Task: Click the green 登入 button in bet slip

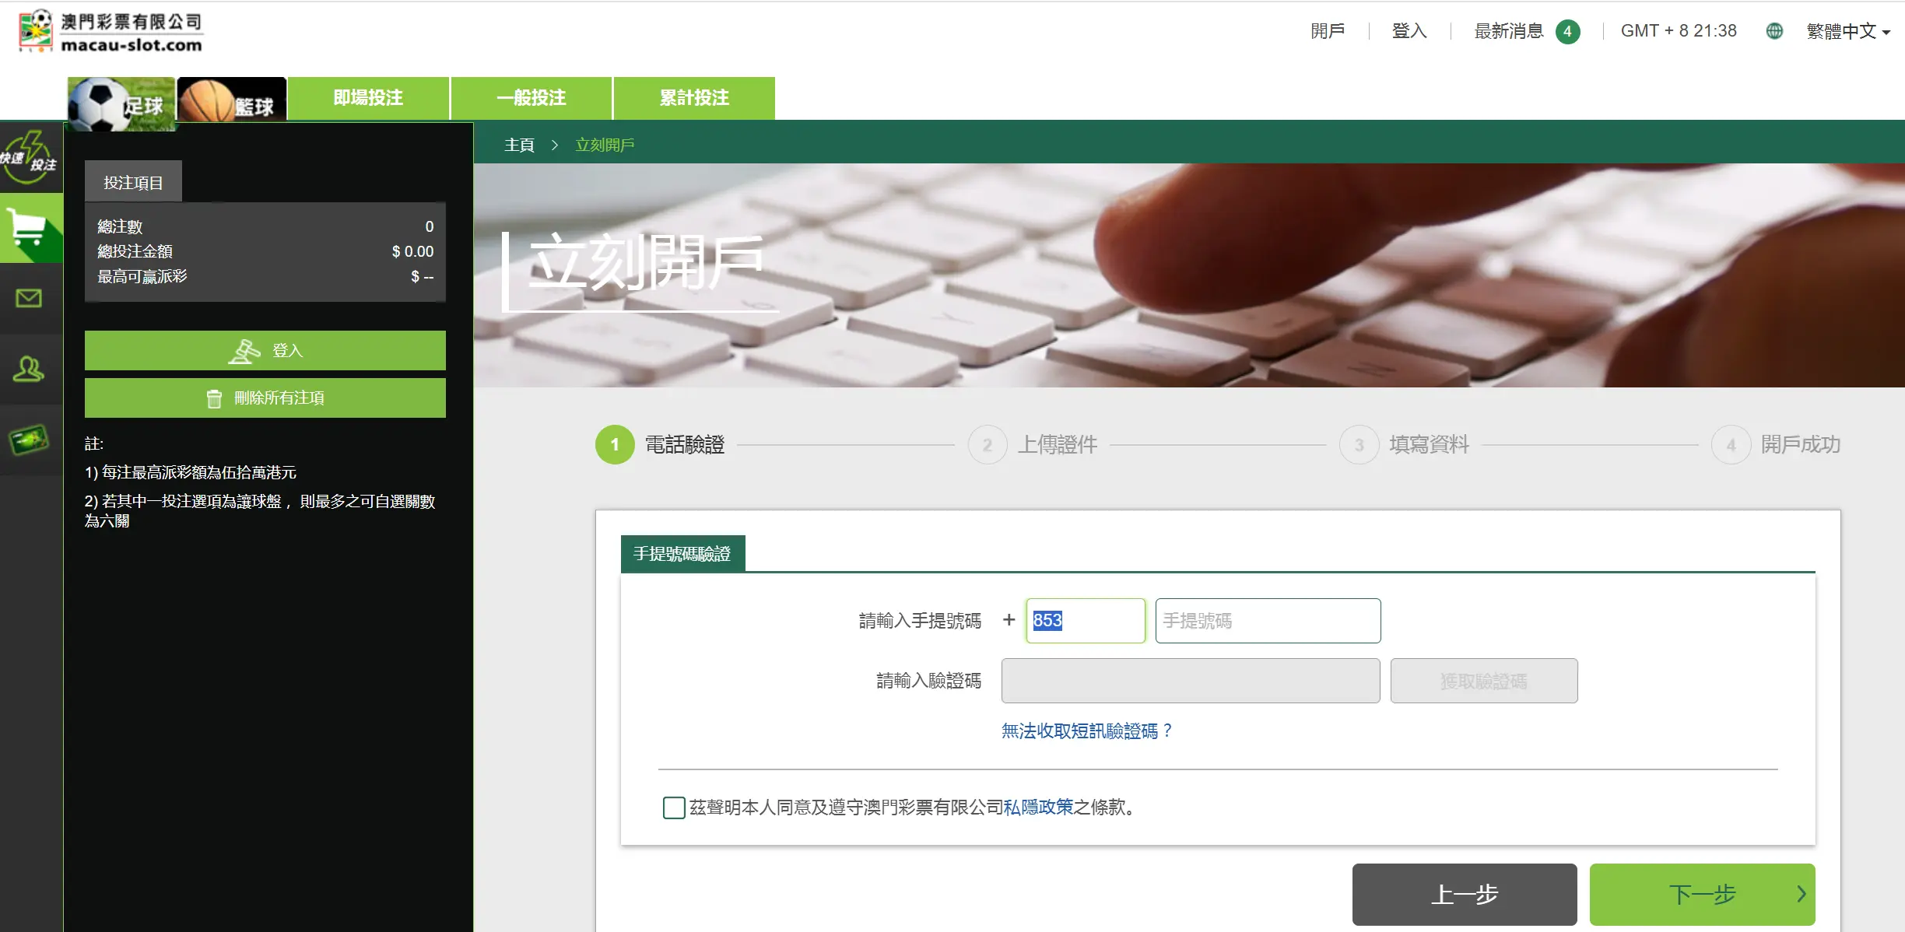Action: click(265, 350)
